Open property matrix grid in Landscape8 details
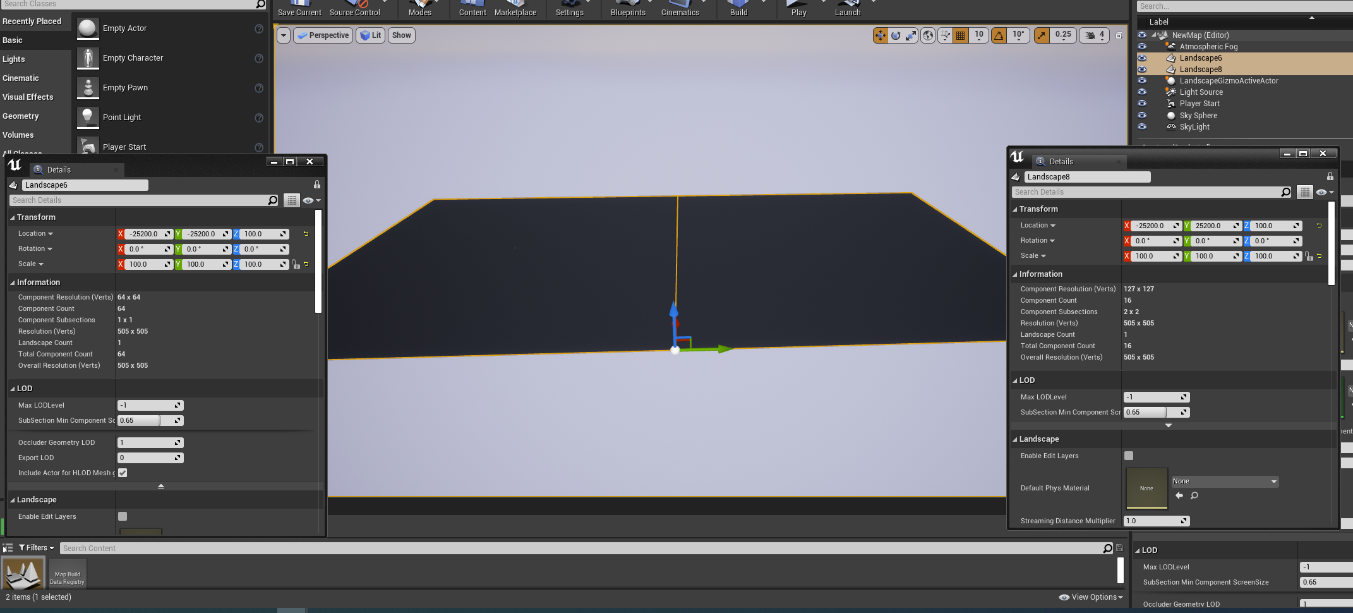 click(1304, 192)
